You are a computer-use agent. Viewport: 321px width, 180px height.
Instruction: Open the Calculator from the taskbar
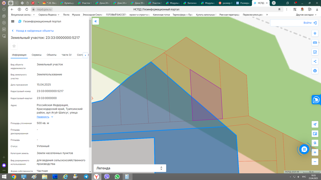[127, 177]
